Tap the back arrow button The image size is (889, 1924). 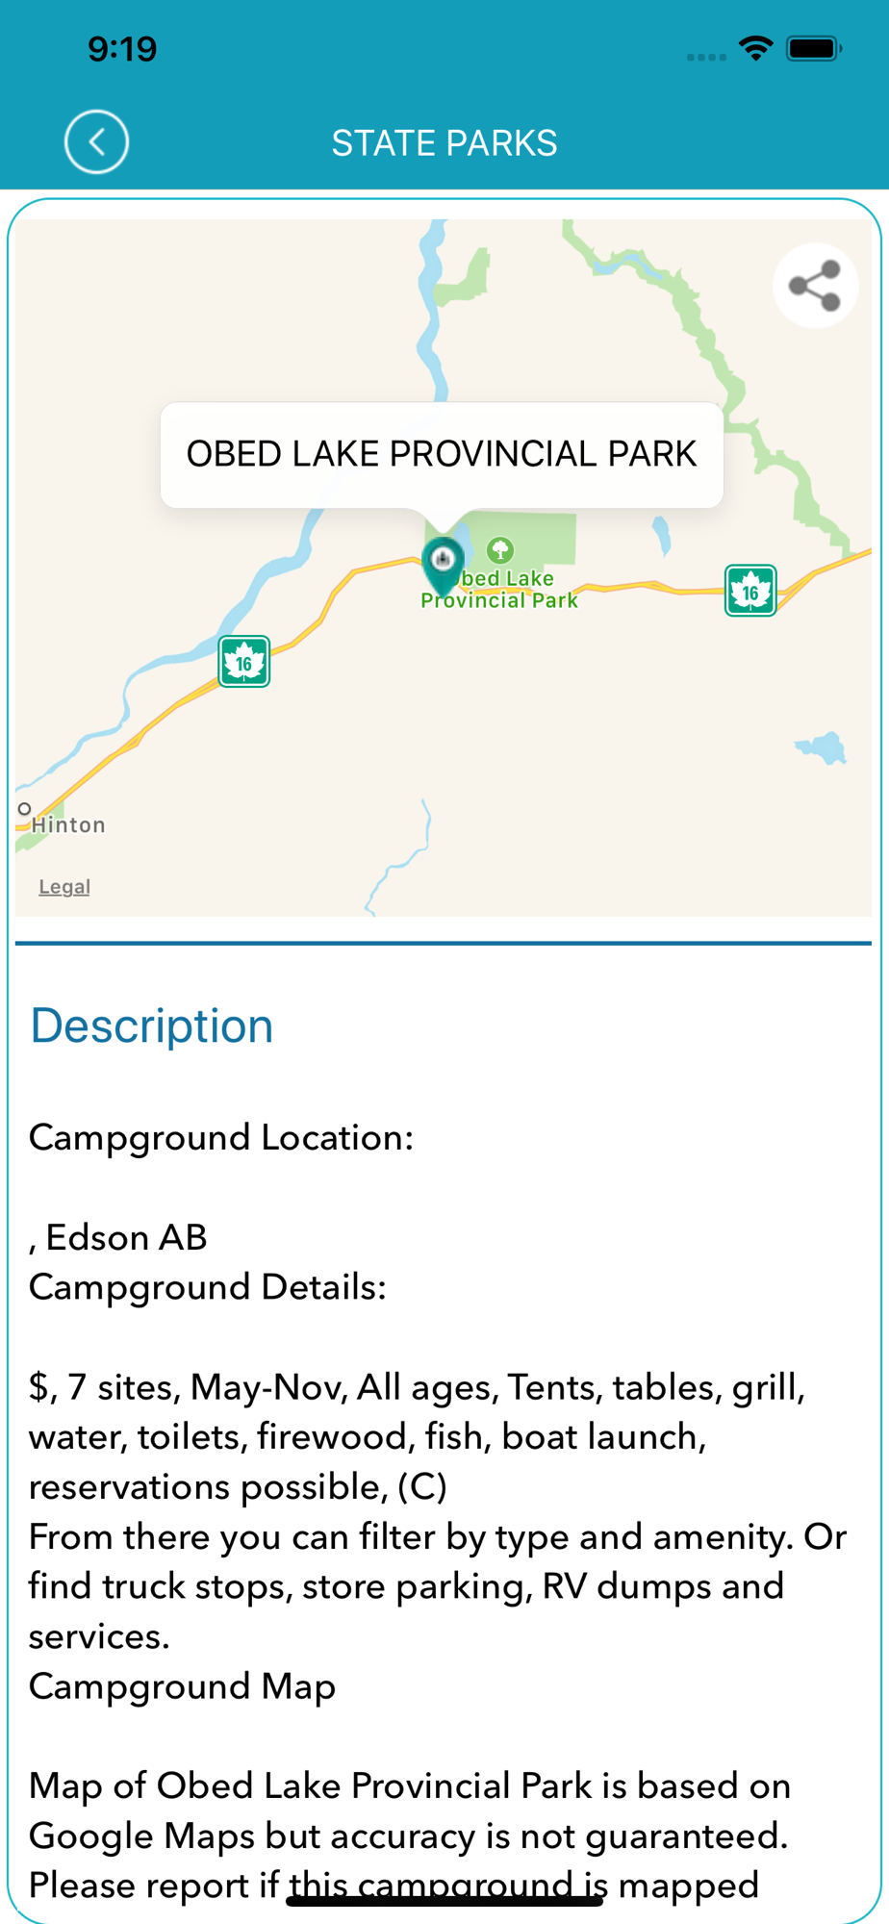pos(96,142)
